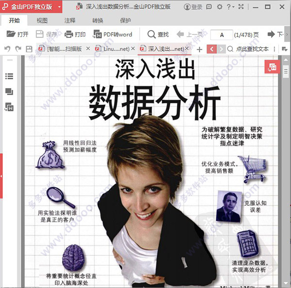
Task: Expand the left panel red handle
Action: point(1,176)
